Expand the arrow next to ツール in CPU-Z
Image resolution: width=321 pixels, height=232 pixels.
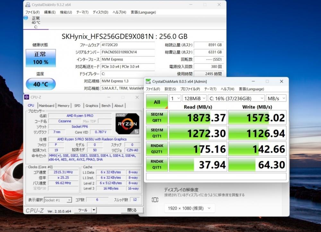pos(94,210)
